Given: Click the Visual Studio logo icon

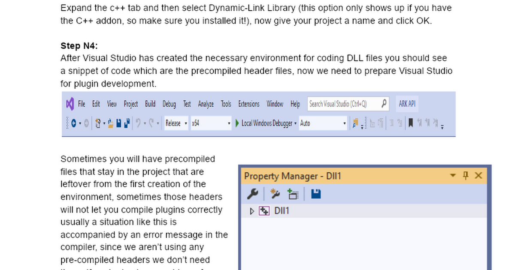Looking at the screenshot, I should pos(70,104).
